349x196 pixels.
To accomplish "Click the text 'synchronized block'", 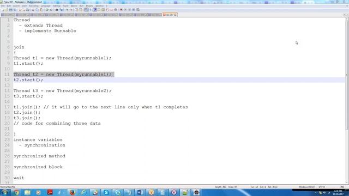I will (38, 167).
